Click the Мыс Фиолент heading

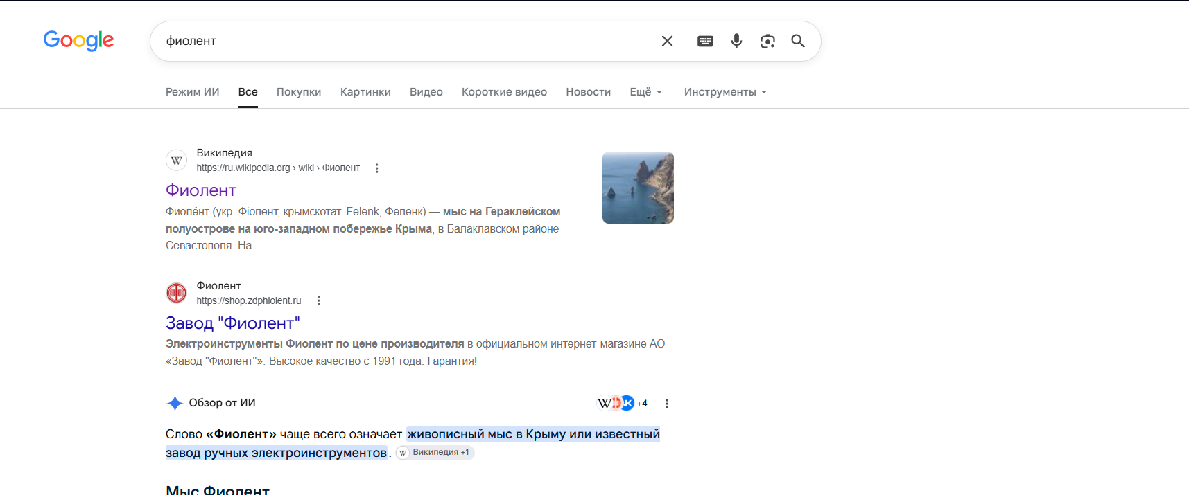(218, 489)
